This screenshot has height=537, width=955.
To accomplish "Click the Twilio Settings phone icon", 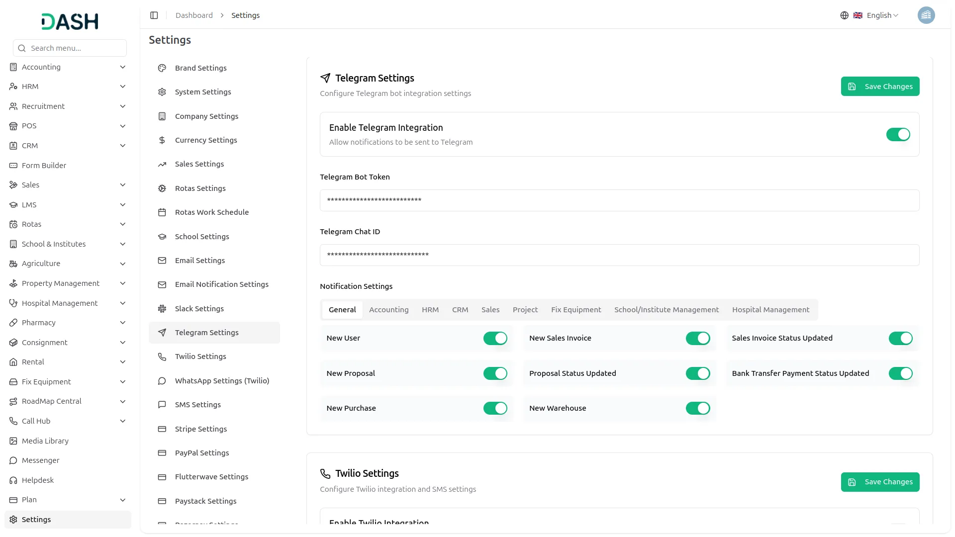I will pos(162,357).
